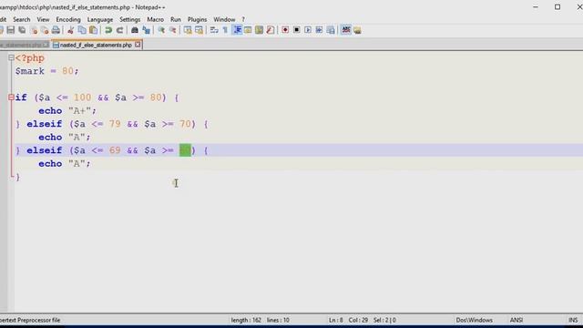Open the Replace dialog icon
This screenshot has width=583, height=328.
tap(146, 30)
